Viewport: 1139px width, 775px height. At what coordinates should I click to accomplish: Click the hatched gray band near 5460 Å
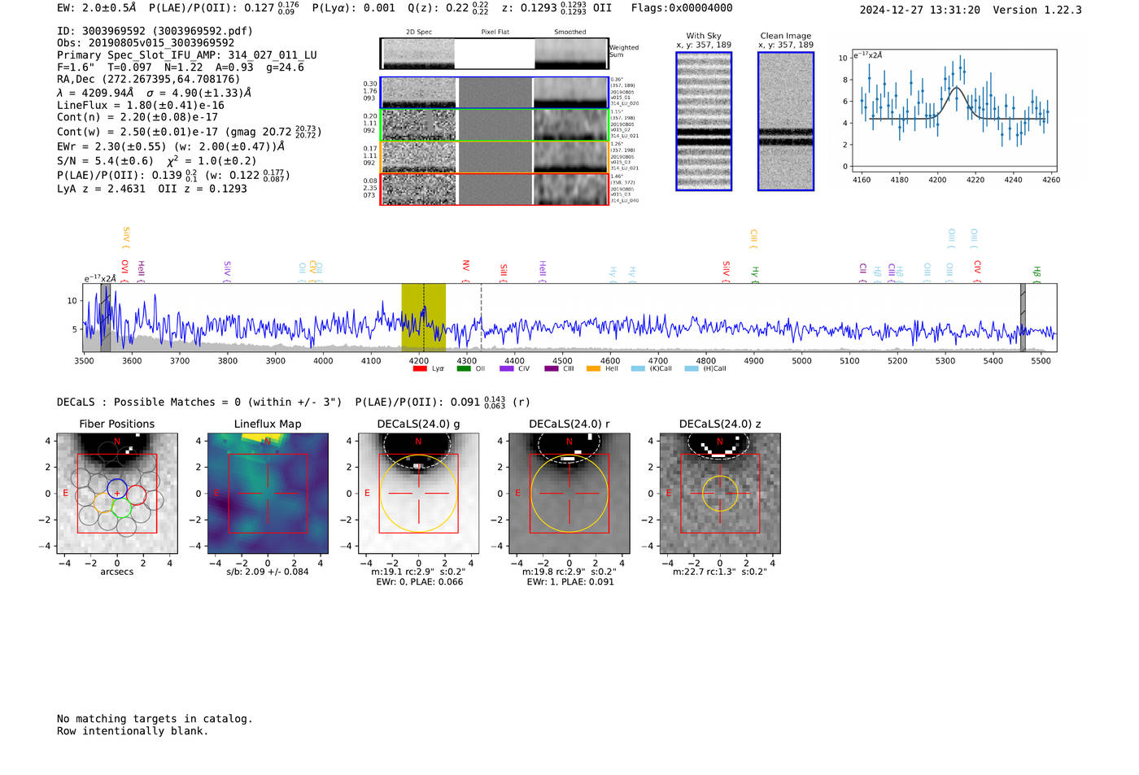coord(1023,318)
